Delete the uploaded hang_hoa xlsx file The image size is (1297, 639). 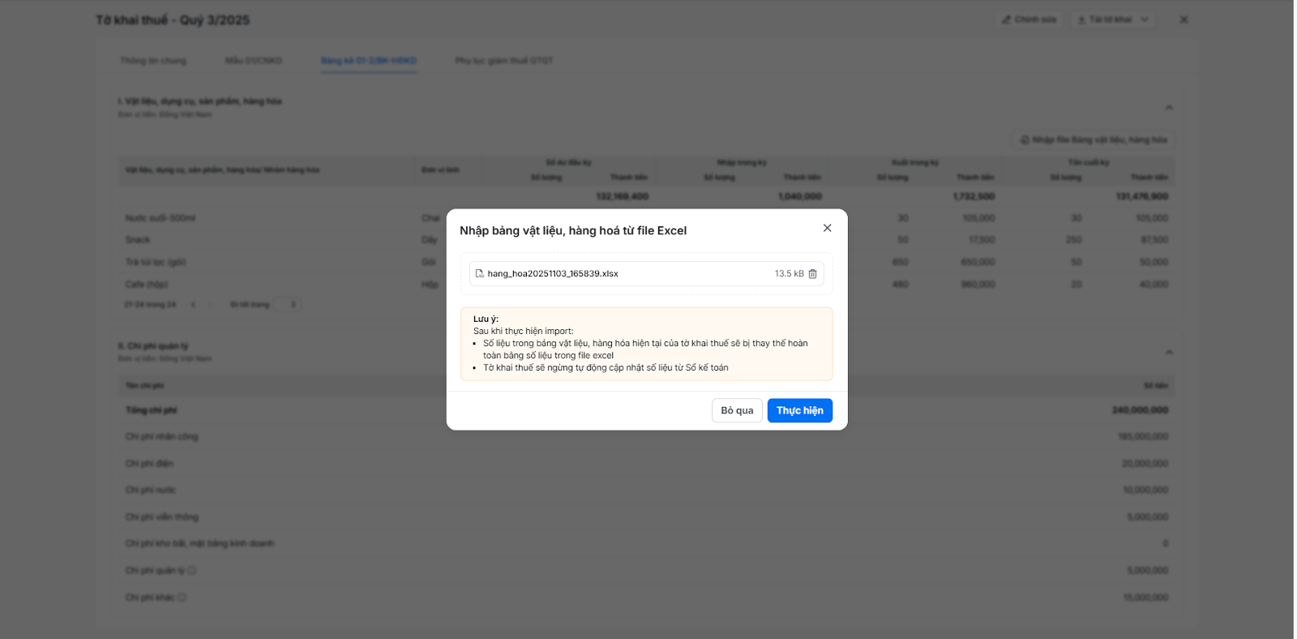pos(812,274)
